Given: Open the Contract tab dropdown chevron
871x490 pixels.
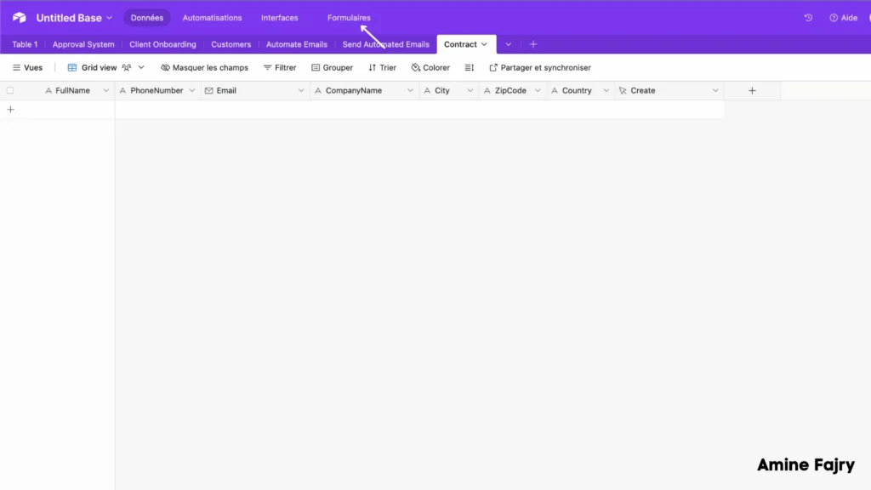Looking at the screenshot, I should point(484,44).
